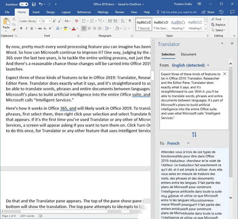Image resolution: width=238 pixels, height=219 pixels.
Task: Toggle Bold formatting
Action: coord(21,28)
